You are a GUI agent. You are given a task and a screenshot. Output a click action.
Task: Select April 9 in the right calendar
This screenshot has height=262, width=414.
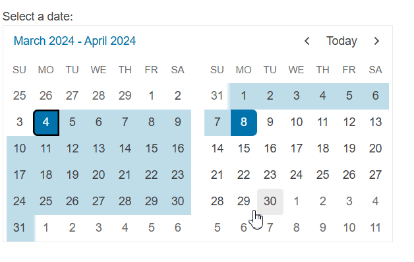pos(270,123)
